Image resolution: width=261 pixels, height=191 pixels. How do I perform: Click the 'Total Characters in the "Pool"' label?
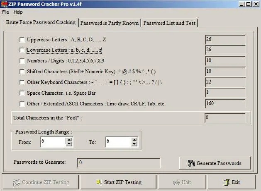coord(48,118)
